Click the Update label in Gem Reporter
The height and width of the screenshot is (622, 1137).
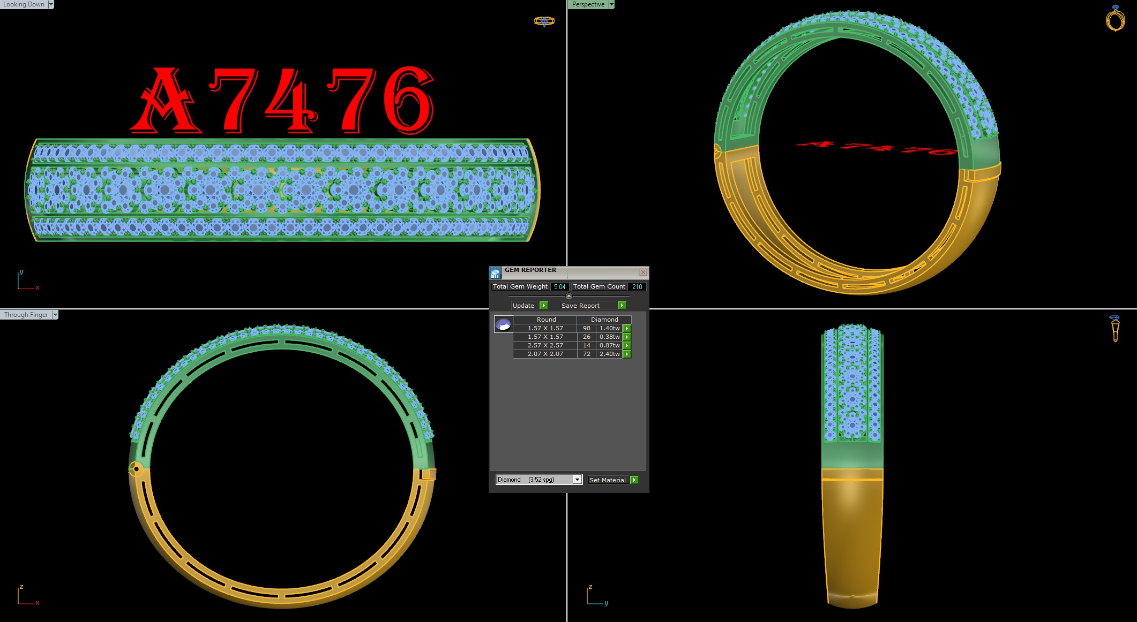tap(523, 306)
